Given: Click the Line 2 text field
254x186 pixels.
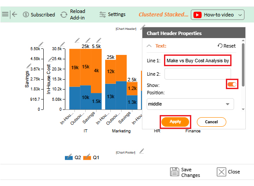Looking at the screenshot, I should click(198, 74).
